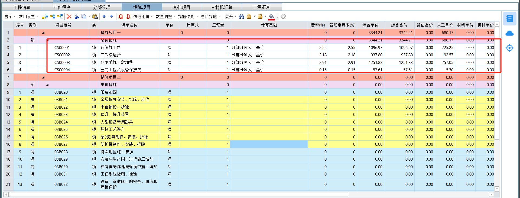Switch to the 人材机汇总 tab

[x=222, y=7]
